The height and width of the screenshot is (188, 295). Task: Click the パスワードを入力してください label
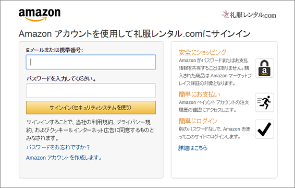61,79
